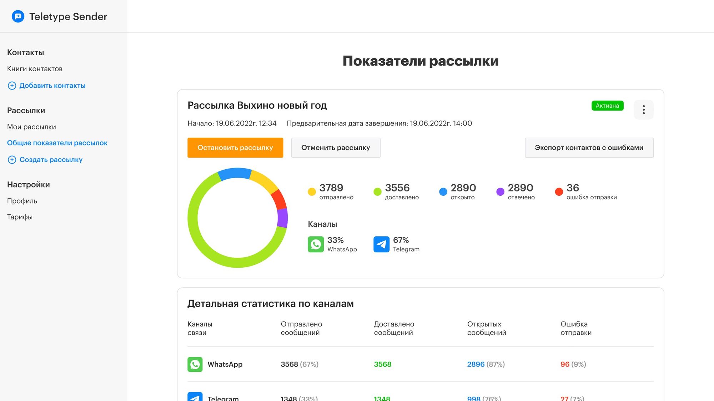This screenshot has height=401, width=714.
Task: Select Общие показатели рассылок in sidebar
Action: pos(57,143)
